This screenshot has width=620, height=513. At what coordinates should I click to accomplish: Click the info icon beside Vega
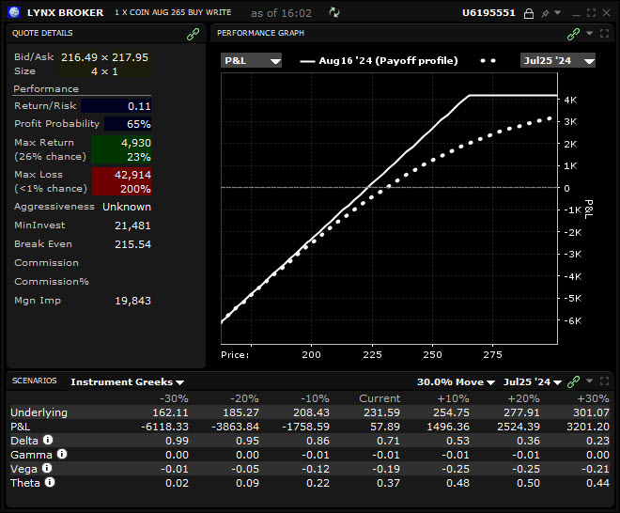click(x=47, y=468)
